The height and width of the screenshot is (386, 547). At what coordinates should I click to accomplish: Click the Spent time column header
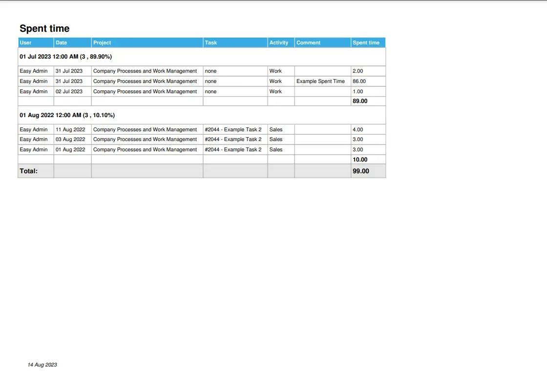(366, 42)
